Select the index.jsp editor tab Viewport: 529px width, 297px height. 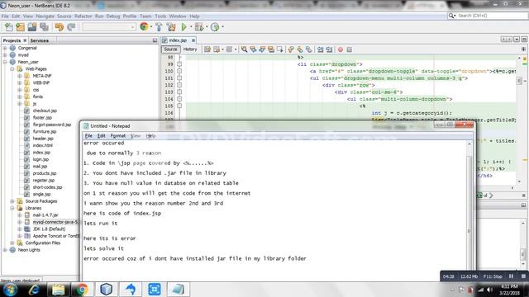pos(178,40)
